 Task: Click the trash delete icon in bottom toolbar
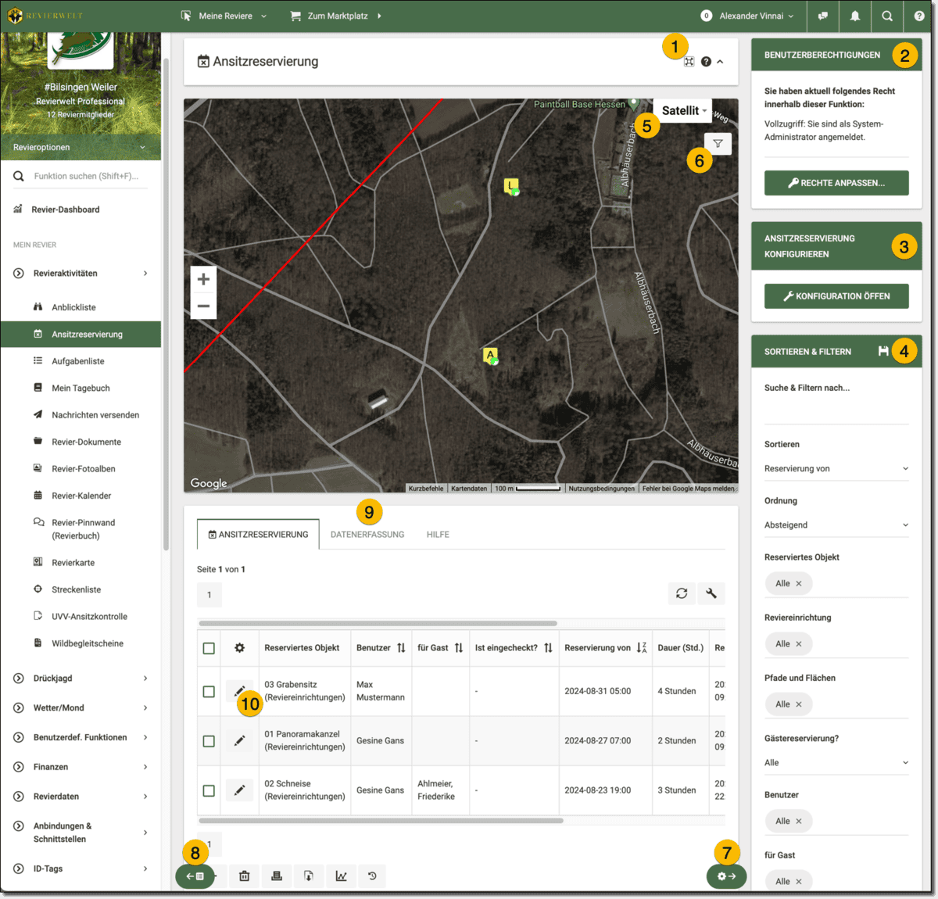244,876
